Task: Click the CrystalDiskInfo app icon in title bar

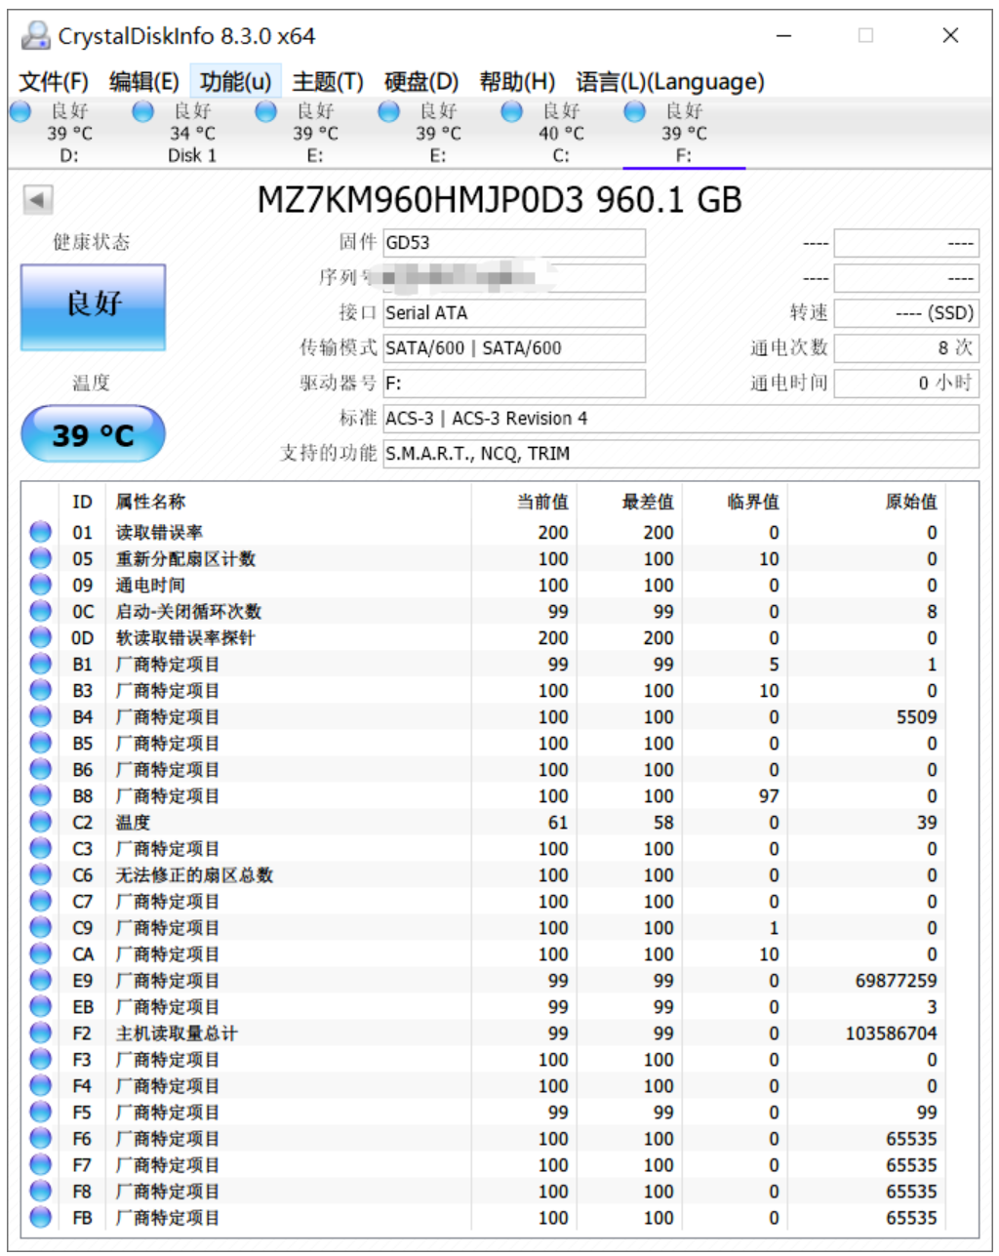Action: (x=36, y=36)
